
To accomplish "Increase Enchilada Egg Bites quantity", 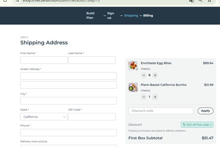I will pos(155,75).
